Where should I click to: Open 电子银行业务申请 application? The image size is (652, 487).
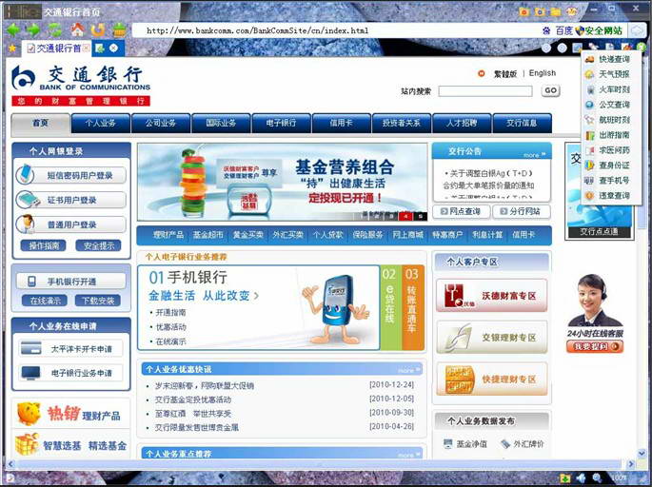pyautogui.click(x=70, y=373)
